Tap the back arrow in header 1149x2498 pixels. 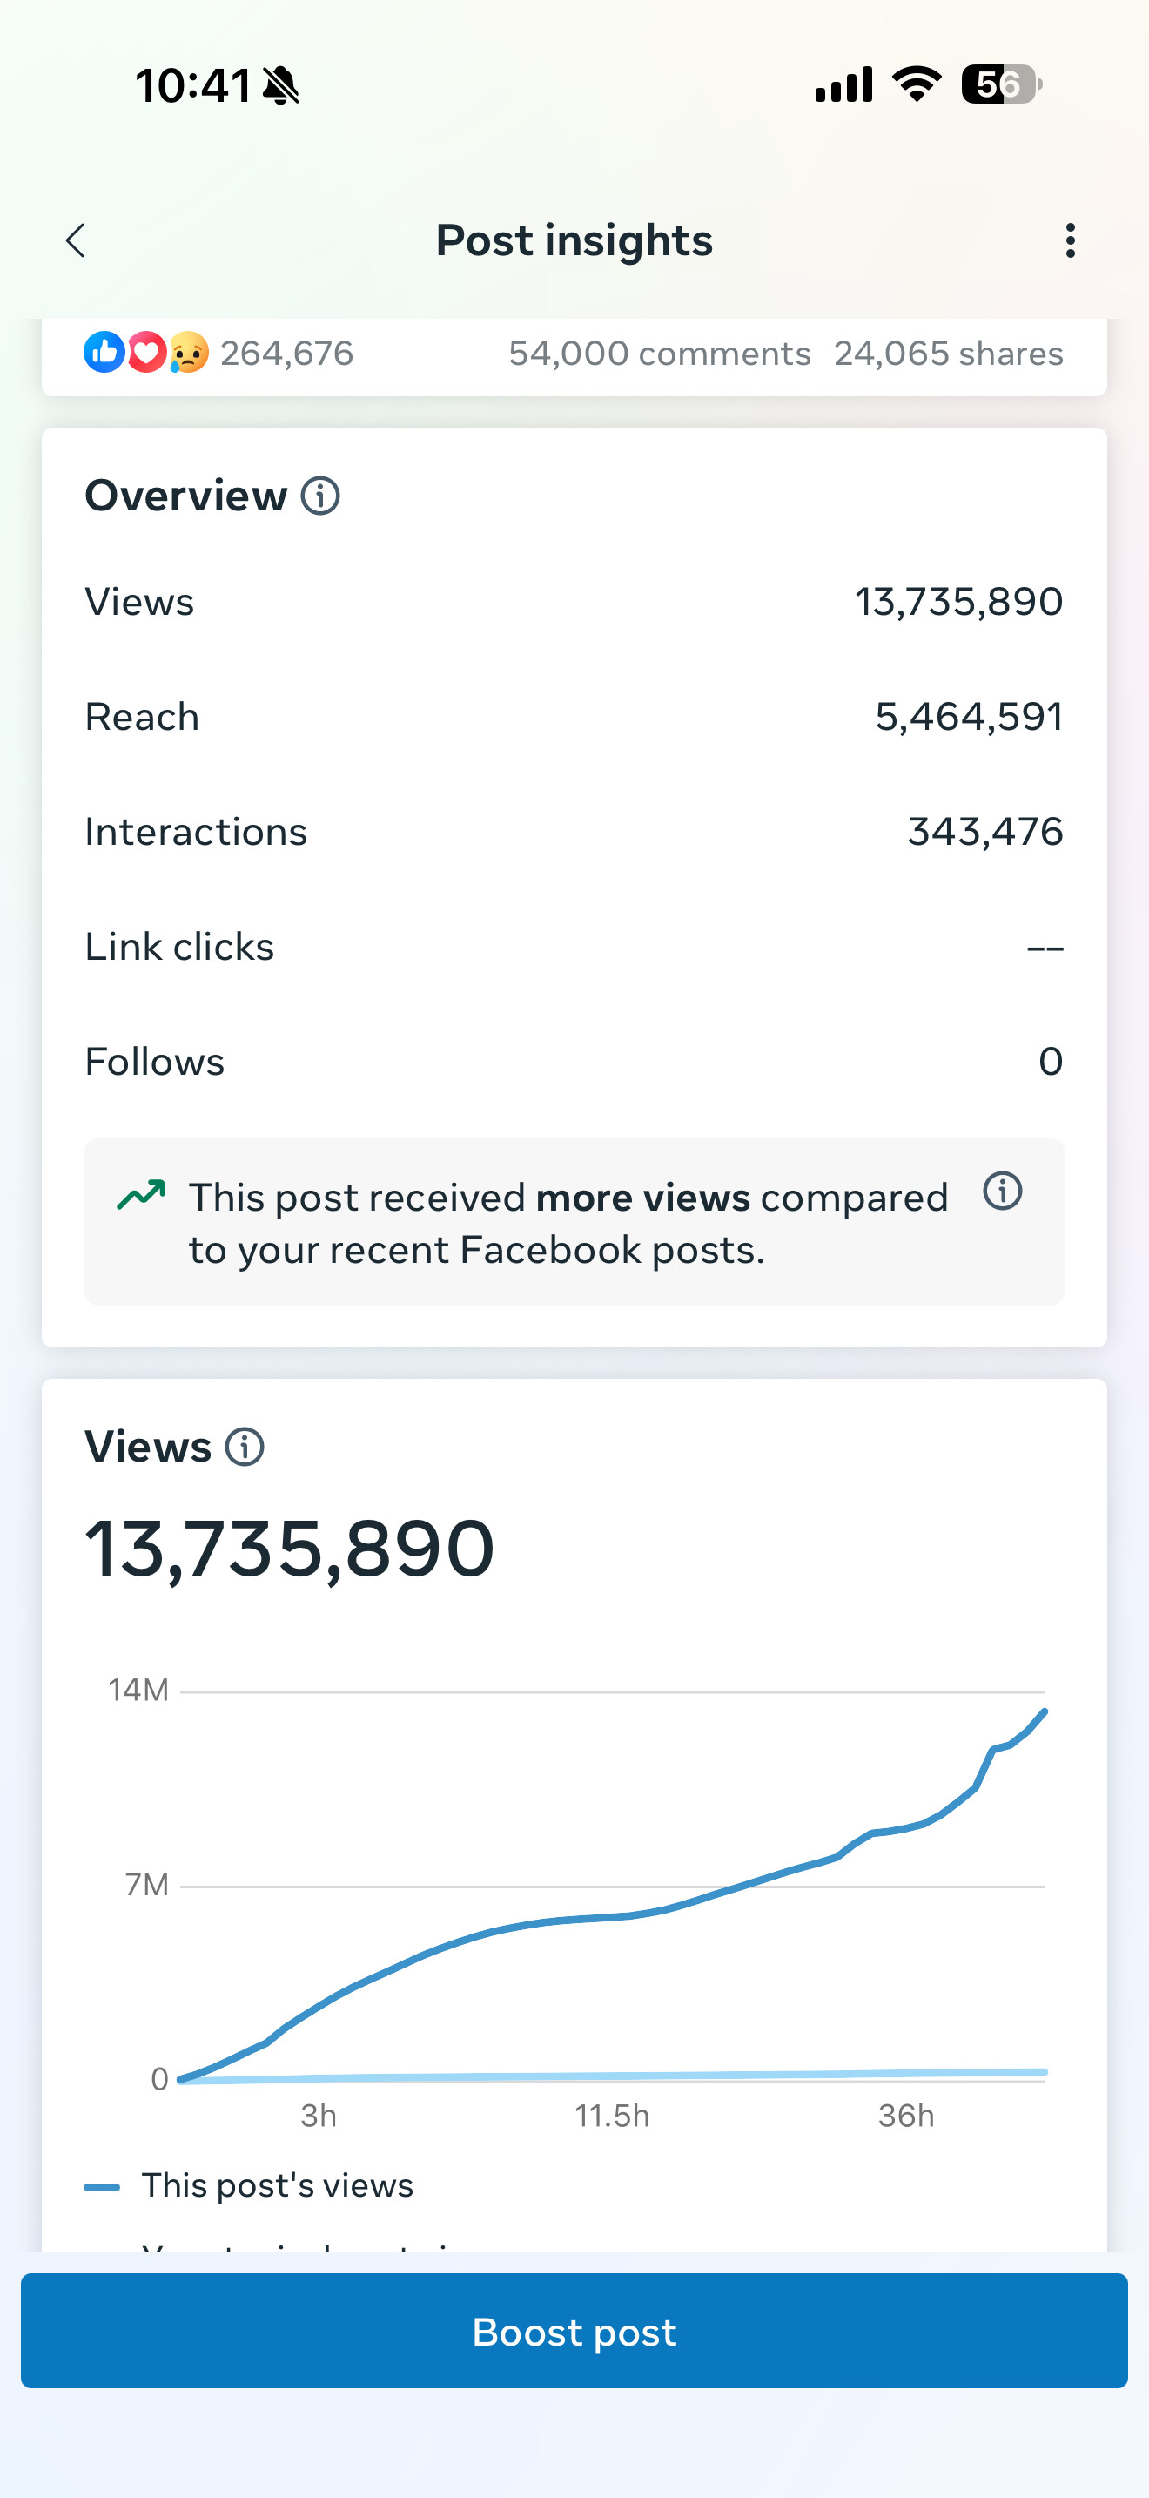click(x=76, y=240)
